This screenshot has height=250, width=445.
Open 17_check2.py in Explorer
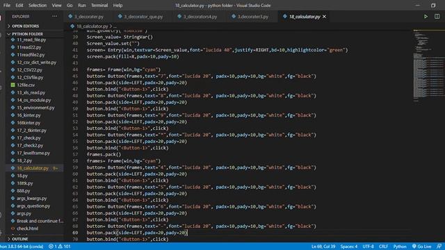(x=30, y=145)
